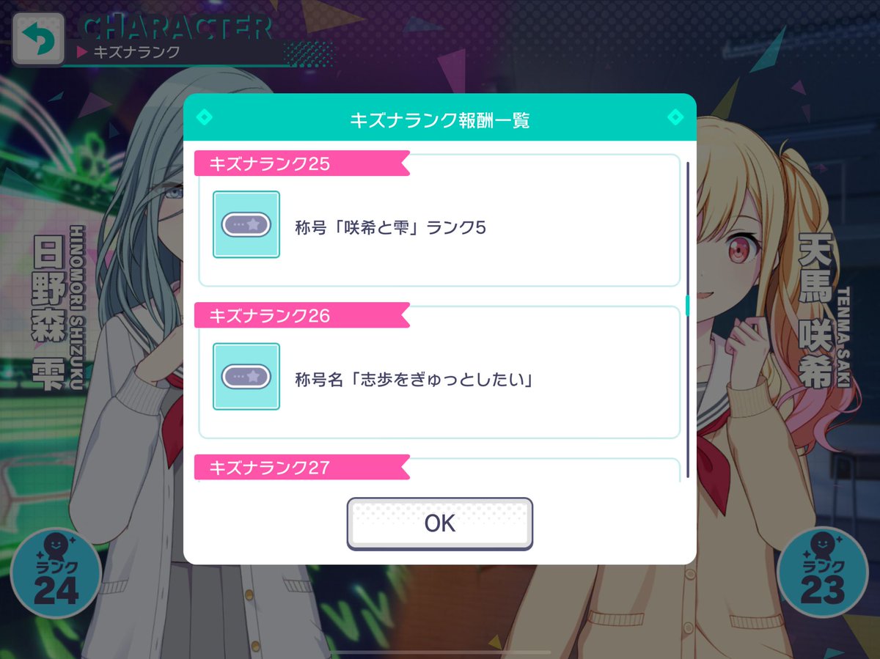Image resolution: width=880 pixels, height=659 pixels.
Task: Click the CHARACTER screen heading
Action: (176, 29)
